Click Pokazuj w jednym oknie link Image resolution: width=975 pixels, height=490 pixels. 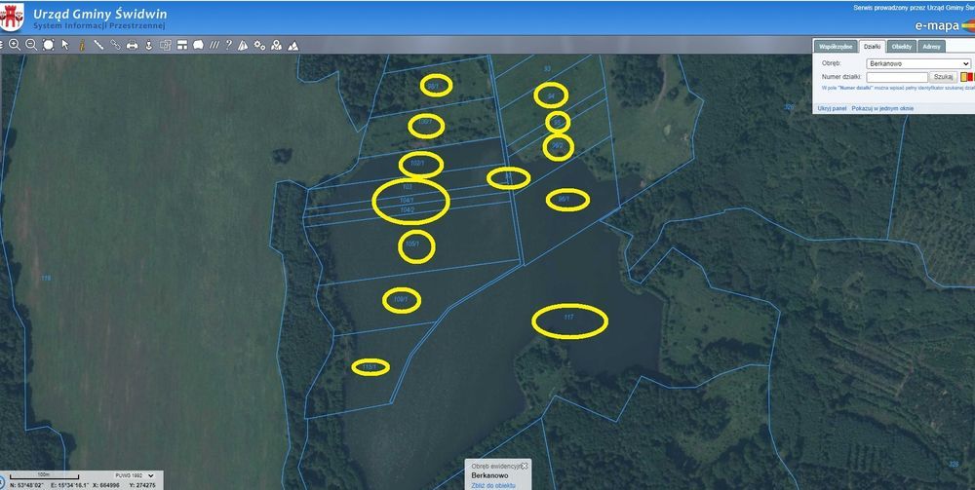point(882,108)
